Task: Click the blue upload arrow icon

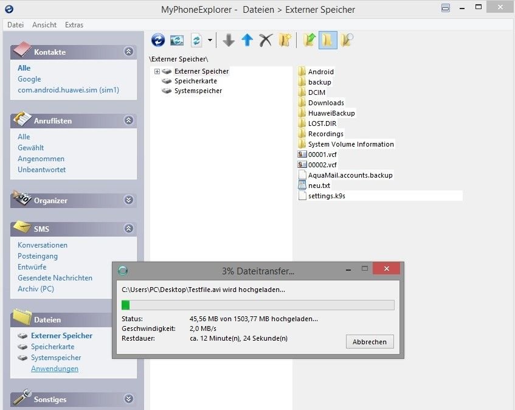Action: click(x=247, y=40)
